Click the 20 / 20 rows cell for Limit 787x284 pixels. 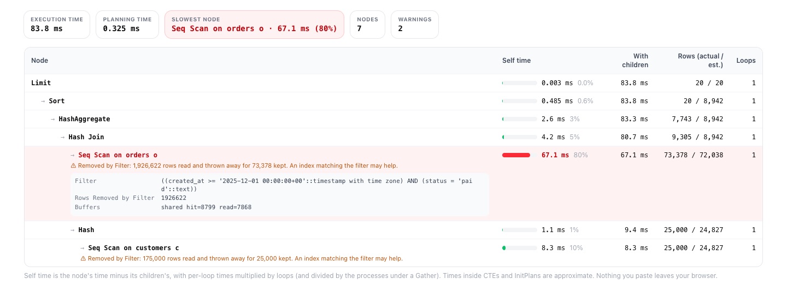coord(709,83)
